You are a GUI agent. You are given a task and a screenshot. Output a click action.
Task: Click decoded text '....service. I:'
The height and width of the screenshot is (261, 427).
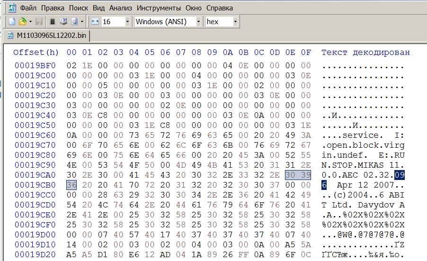click(x=363, y=135)
